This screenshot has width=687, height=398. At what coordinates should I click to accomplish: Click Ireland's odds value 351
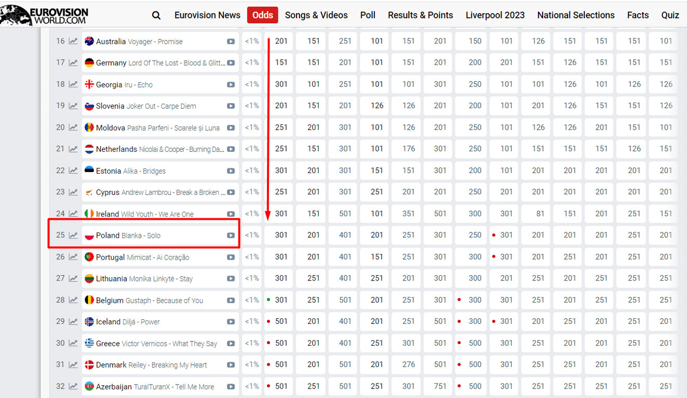(408, 214)
